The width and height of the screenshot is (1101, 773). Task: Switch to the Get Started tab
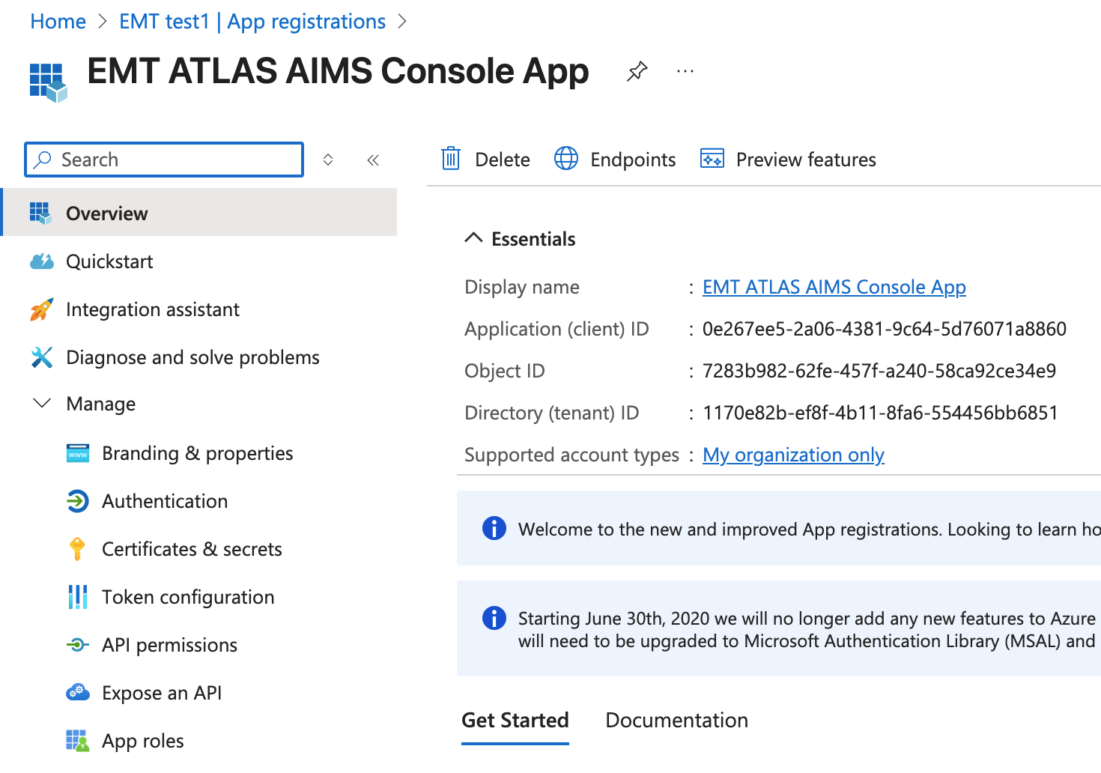point(515,721)
